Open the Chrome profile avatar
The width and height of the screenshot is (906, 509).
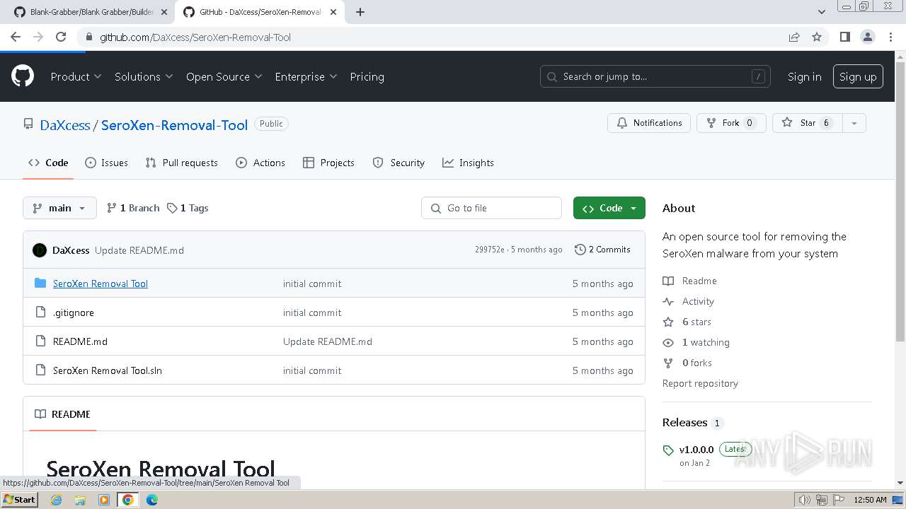click(868, 37)
